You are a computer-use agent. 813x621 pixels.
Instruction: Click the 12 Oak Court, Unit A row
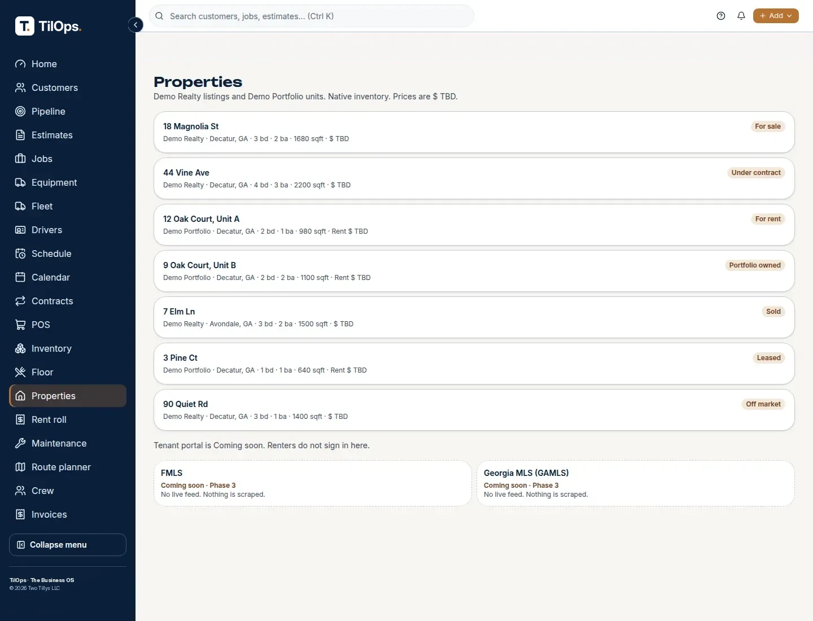474,225
